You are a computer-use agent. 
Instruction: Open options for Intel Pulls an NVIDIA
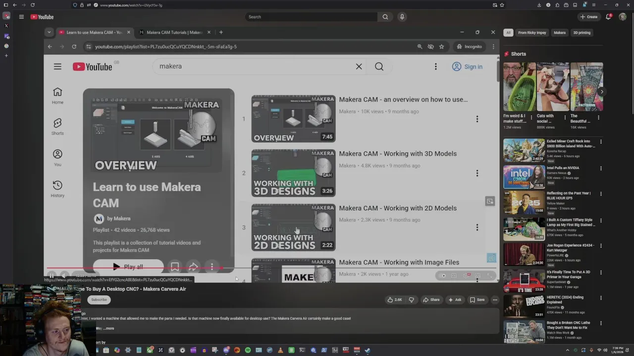601,168
